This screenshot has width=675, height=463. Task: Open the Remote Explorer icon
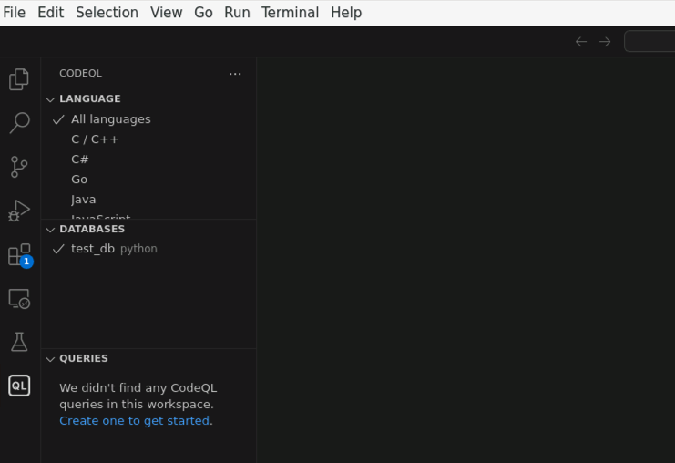pos(19,298)
